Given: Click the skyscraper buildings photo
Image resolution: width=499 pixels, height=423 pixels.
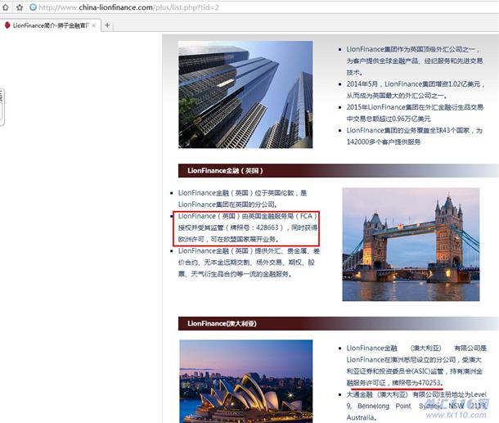Looking at the screenshot, I should tap(245, 95).
